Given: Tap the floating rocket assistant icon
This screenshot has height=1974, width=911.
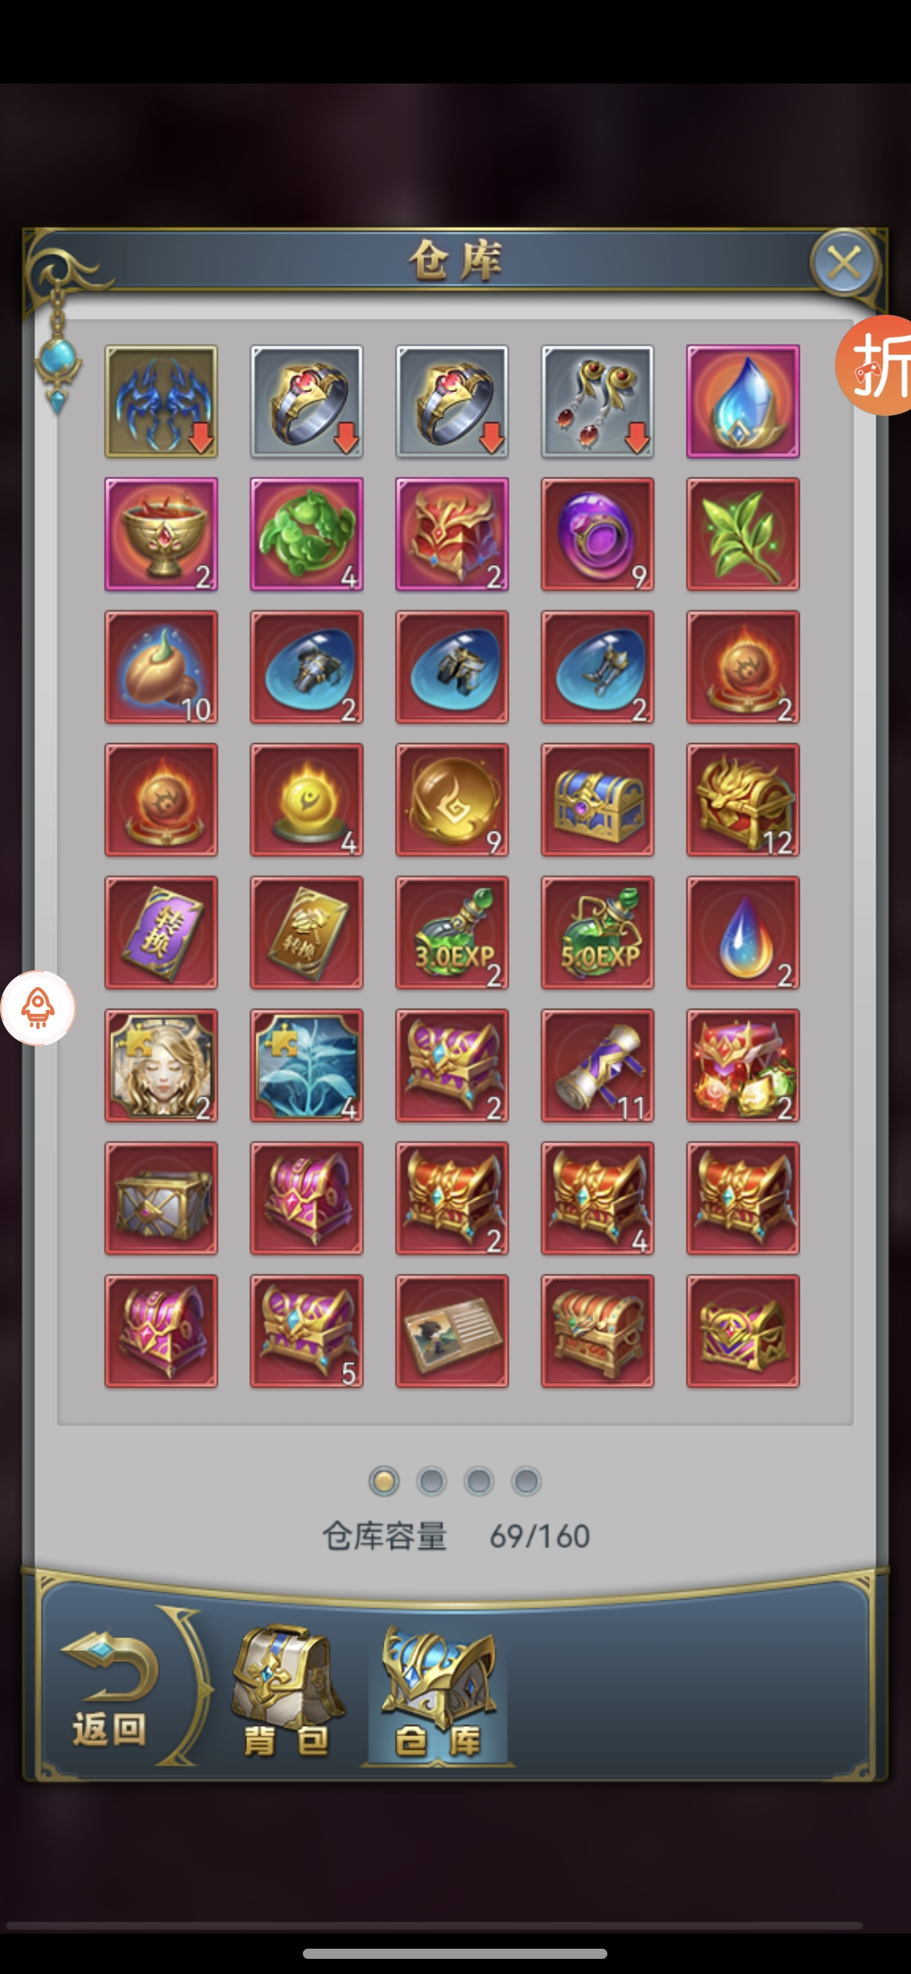Looking at the screenshot, I should (x=38, y=1008).
